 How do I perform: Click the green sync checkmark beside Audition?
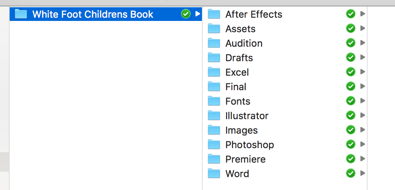point(350,43)
